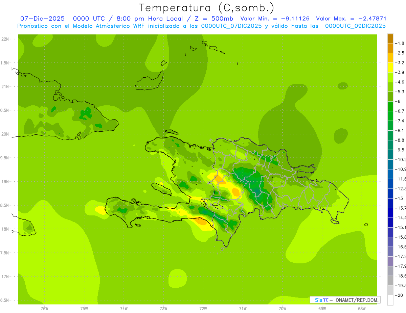Image resolution: width=406 pixels, height=313 pixels.
Task: Click the '-2.5' colorbar label
Action: pyautogui.click(x=400, y=53)
